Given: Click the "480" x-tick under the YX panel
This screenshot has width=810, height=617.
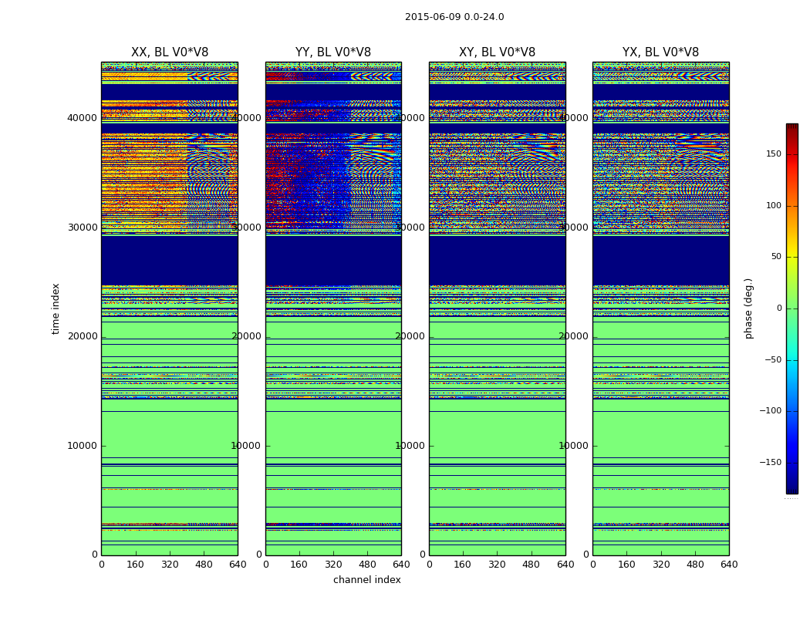Looking at the screenshot, I should (x=695, y=565).
